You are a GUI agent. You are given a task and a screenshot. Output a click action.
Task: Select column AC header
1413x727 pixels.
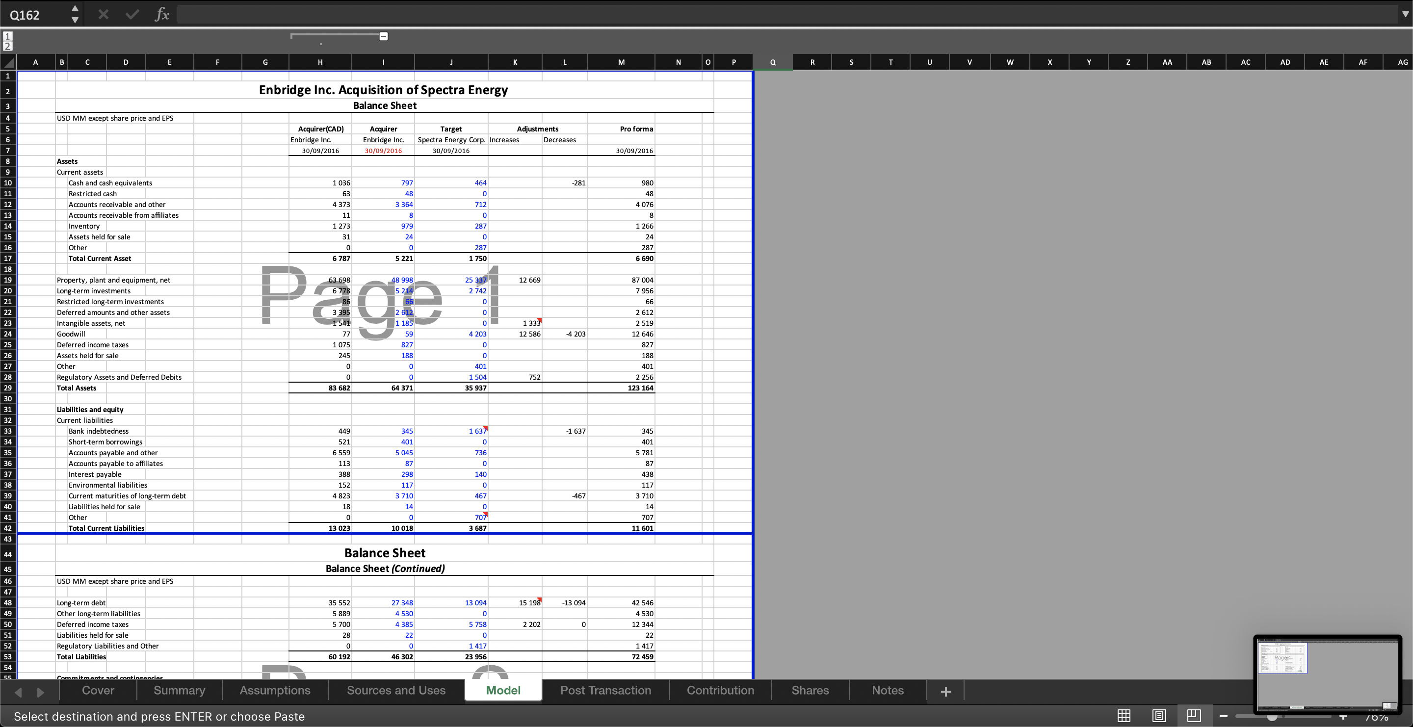[x=1246, y=62]
